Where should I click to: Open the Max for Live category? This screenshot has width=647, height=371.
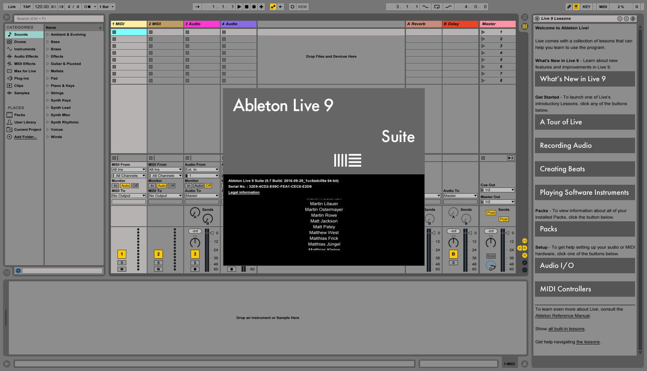tap(24, 71)
